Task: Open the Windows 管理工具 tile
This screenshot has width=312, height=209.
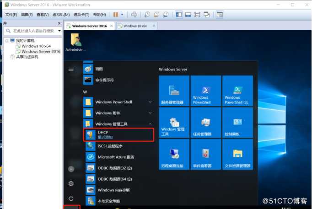Action: pos(174,123)
